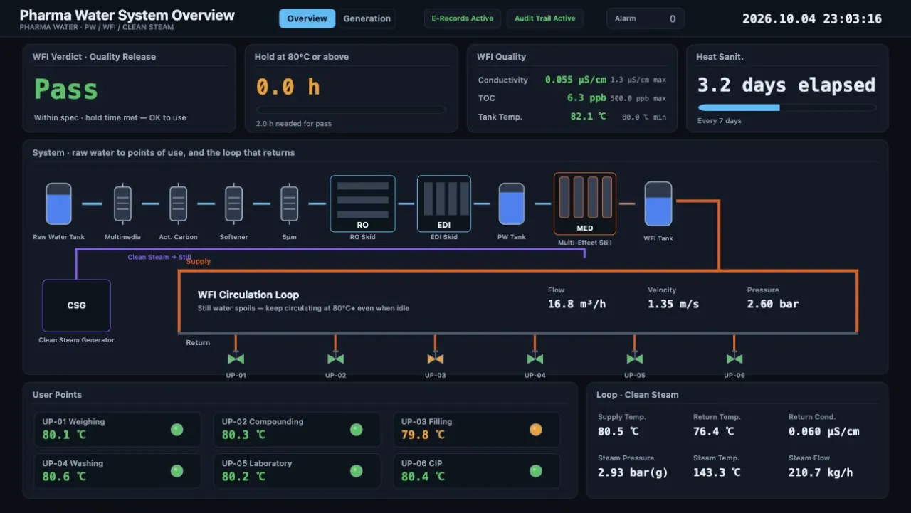Click the hold time progress bar

point(352,110)
